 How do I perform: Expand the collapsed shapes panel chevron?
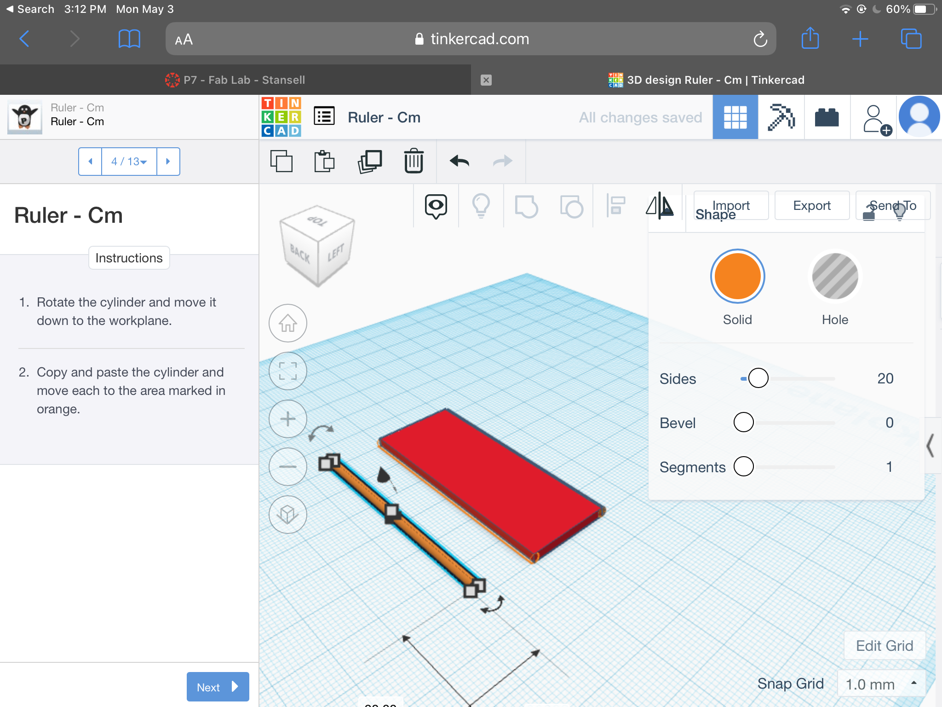(930, 445)
